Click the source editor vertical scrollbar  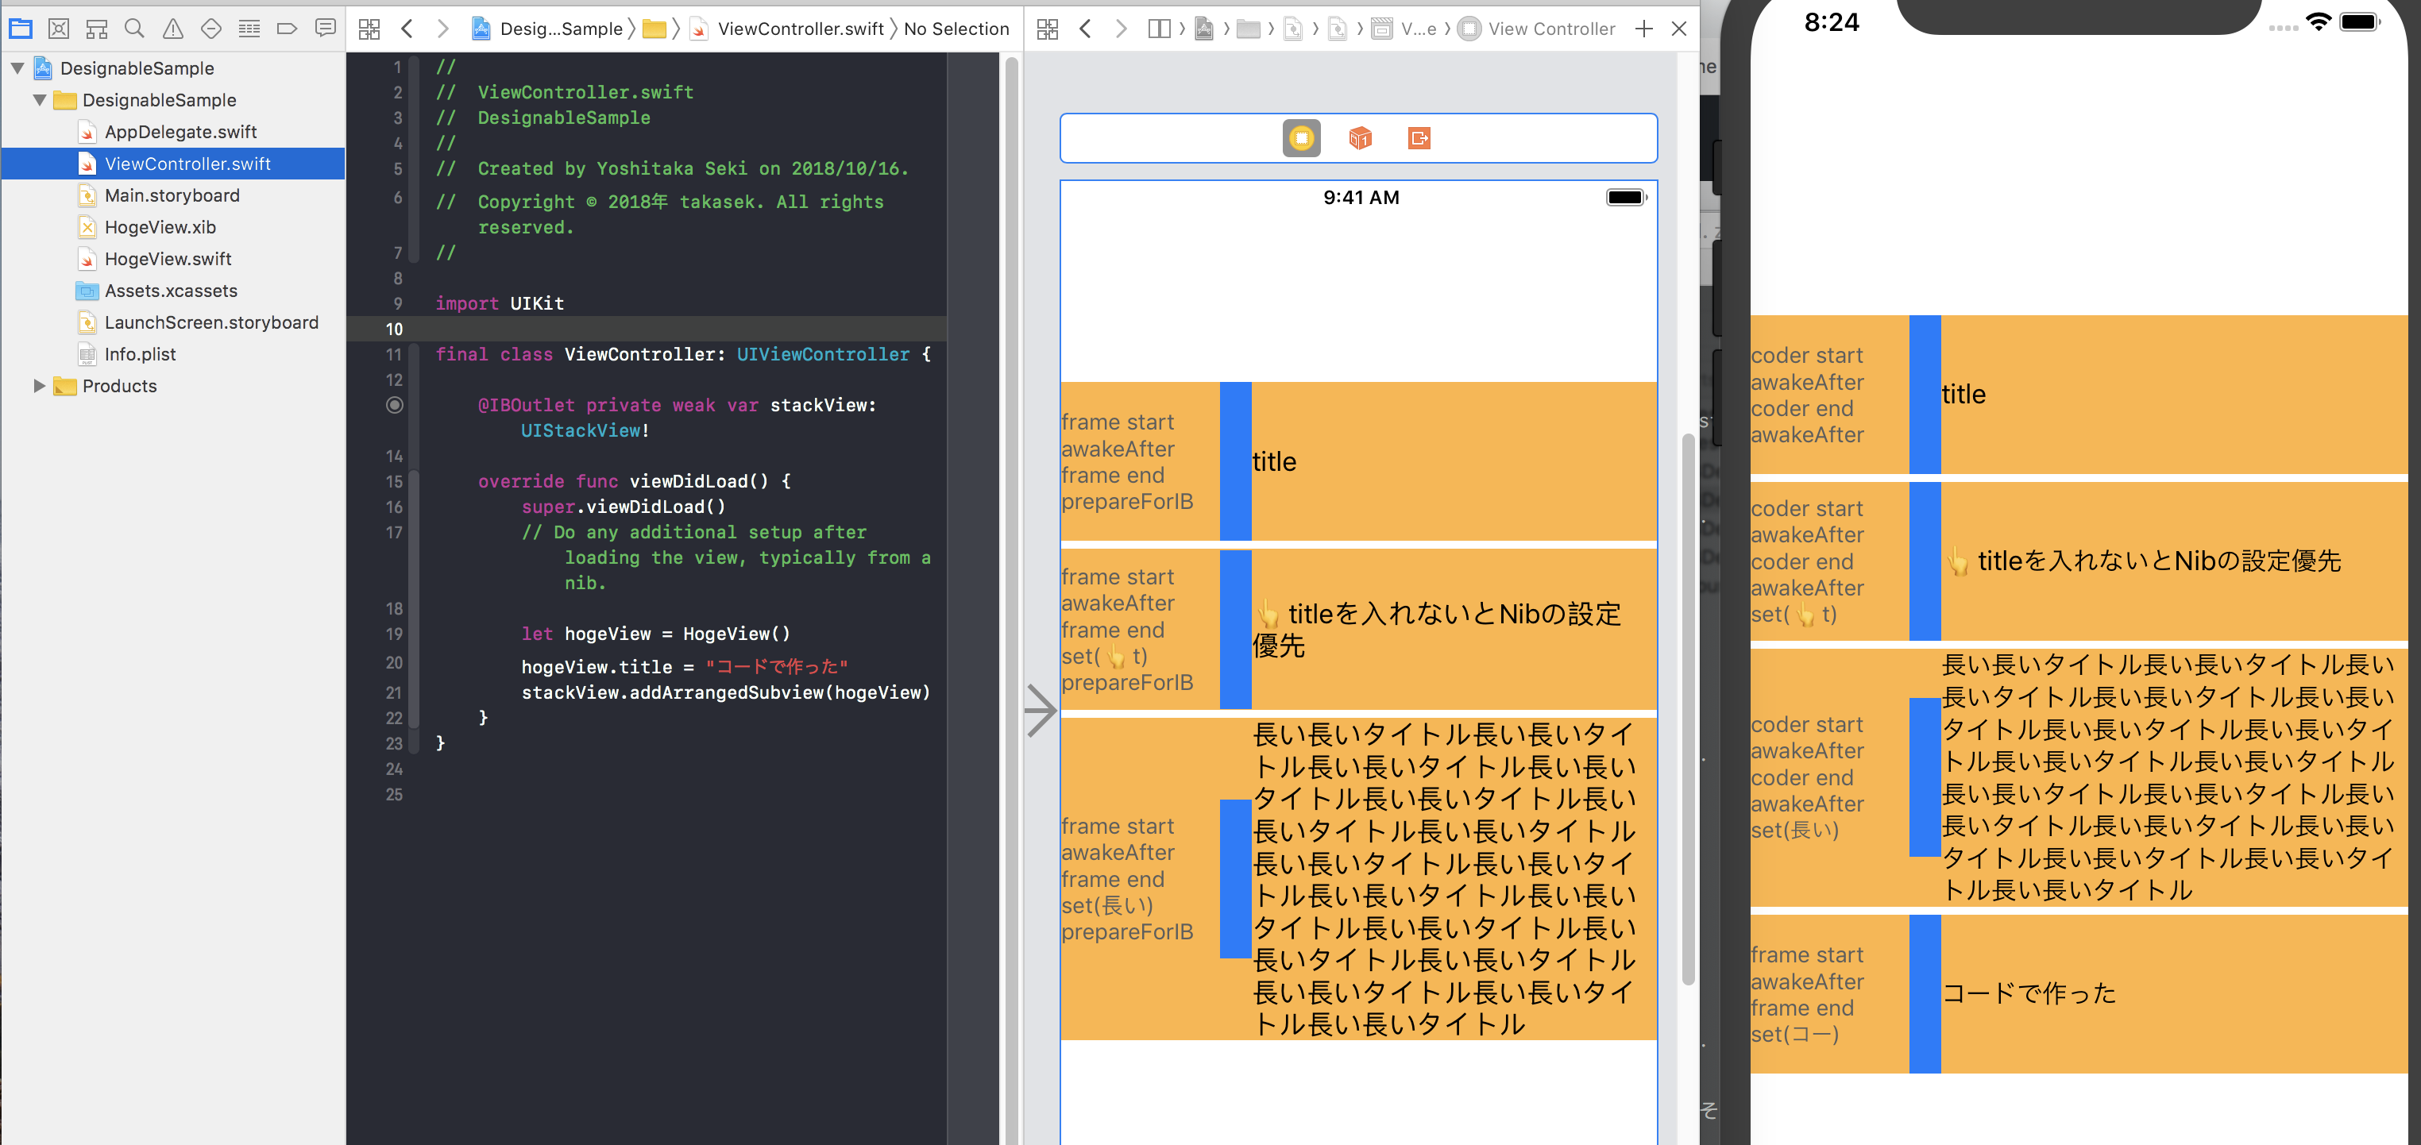[1011, 564]
